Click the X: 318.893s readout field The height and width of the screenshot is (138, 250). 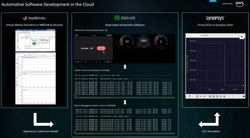pos(200,35)
